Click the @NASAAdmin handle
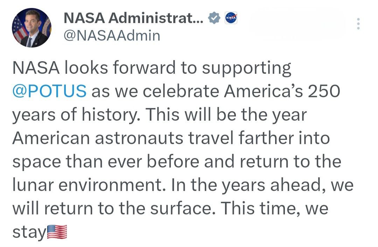 (112, 35)
